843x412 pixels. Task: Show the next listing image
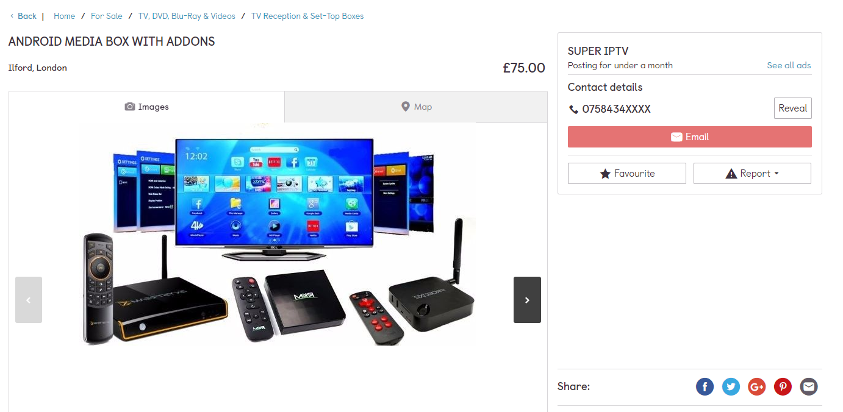(527, 300)
